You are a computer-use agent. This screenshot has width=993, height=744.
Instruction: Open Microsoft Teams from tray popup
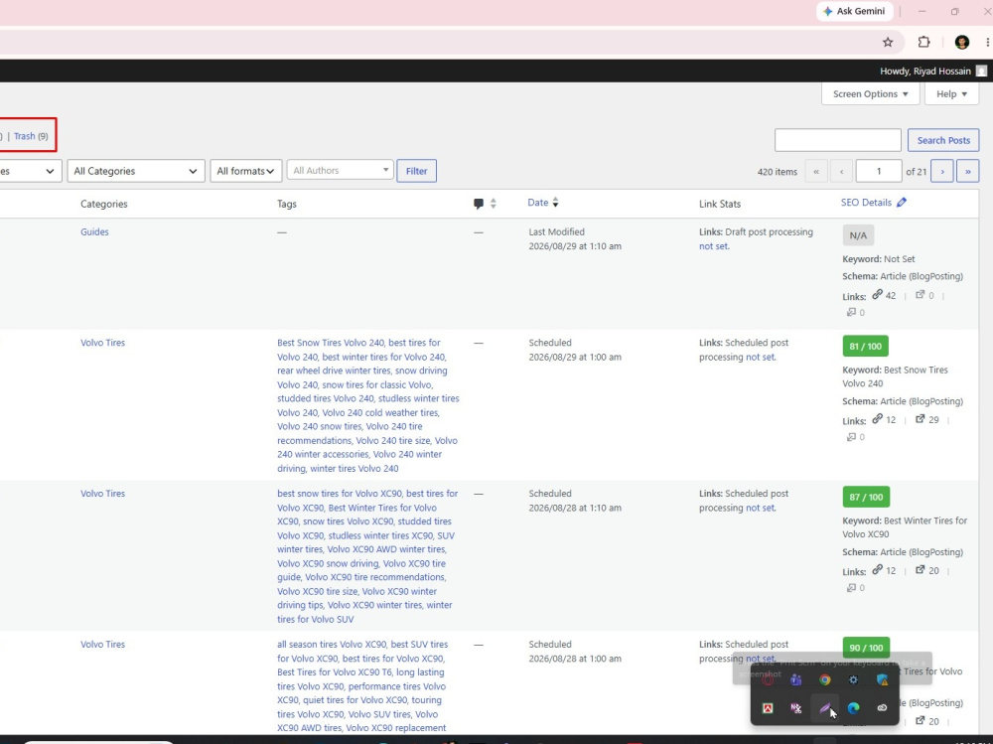click(x=796, y=680)
